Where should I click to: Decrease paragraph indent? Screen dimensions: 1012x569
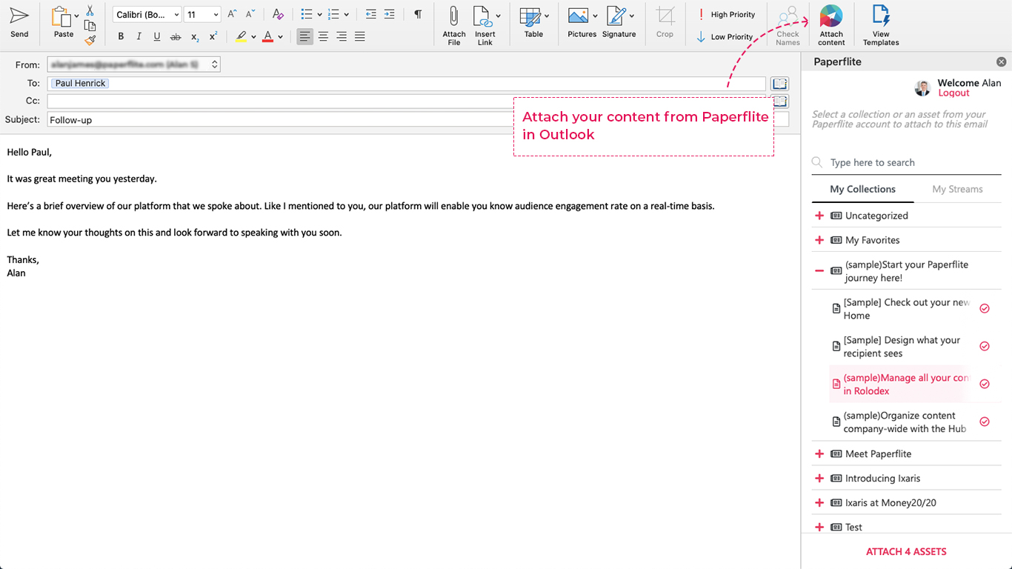point(371,14)
